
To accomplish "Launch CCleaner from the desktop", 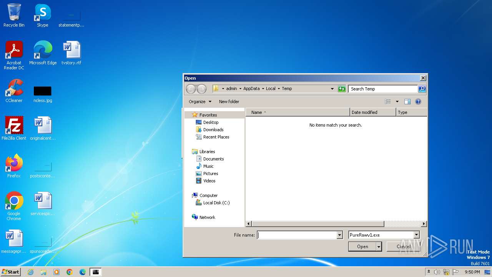I will [14, 91].
